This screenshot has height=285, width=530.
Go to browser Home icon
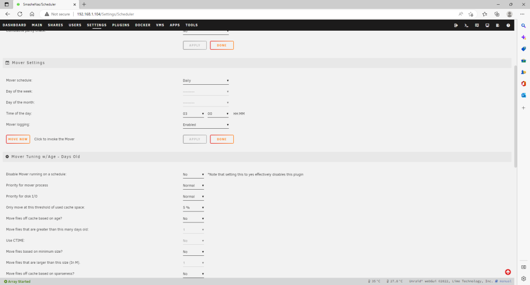tap(32, 14)
